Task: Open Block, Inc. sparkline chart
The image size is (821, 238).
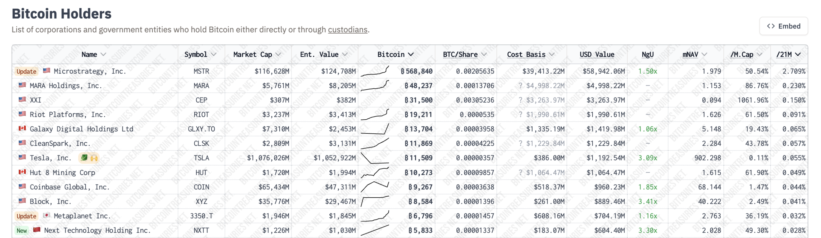Action: [375, 201]
